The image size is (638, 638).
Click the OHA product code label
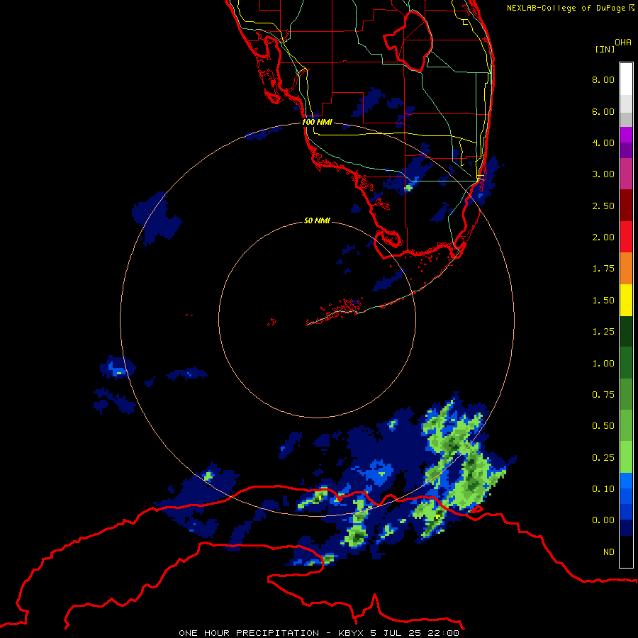(x=623, y=43)
